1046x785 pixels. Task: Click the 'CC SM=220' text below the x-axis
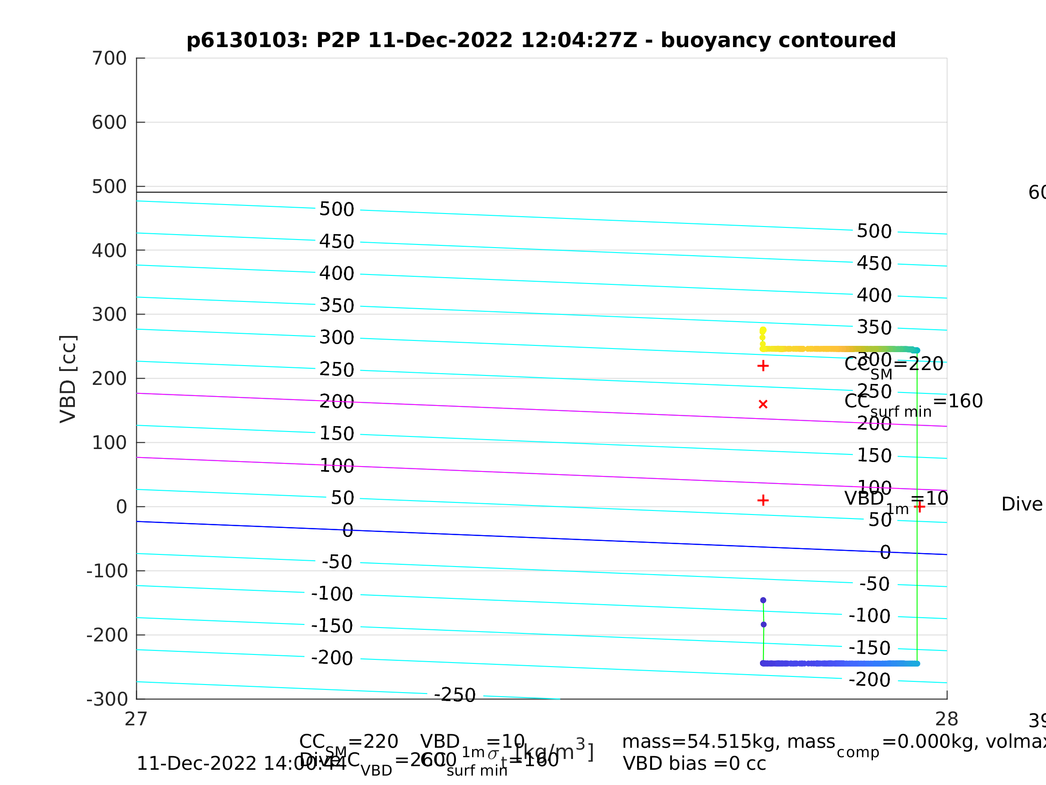pyautogui.click(x=348, y=744)
